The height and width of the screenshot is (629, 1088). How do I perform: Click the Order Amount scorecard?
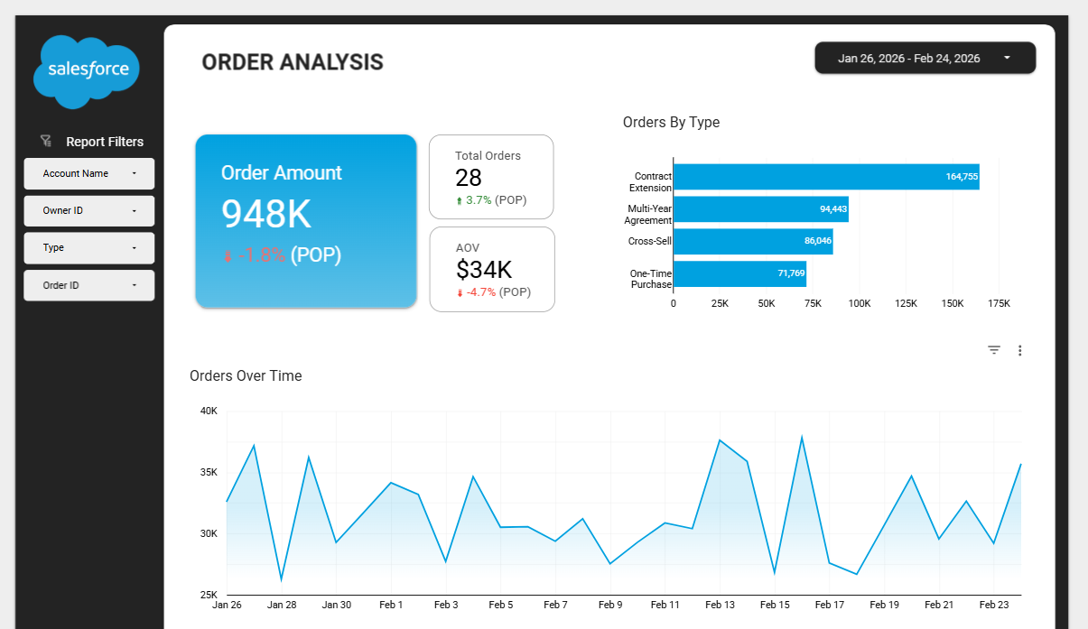[x=305, y=221]
